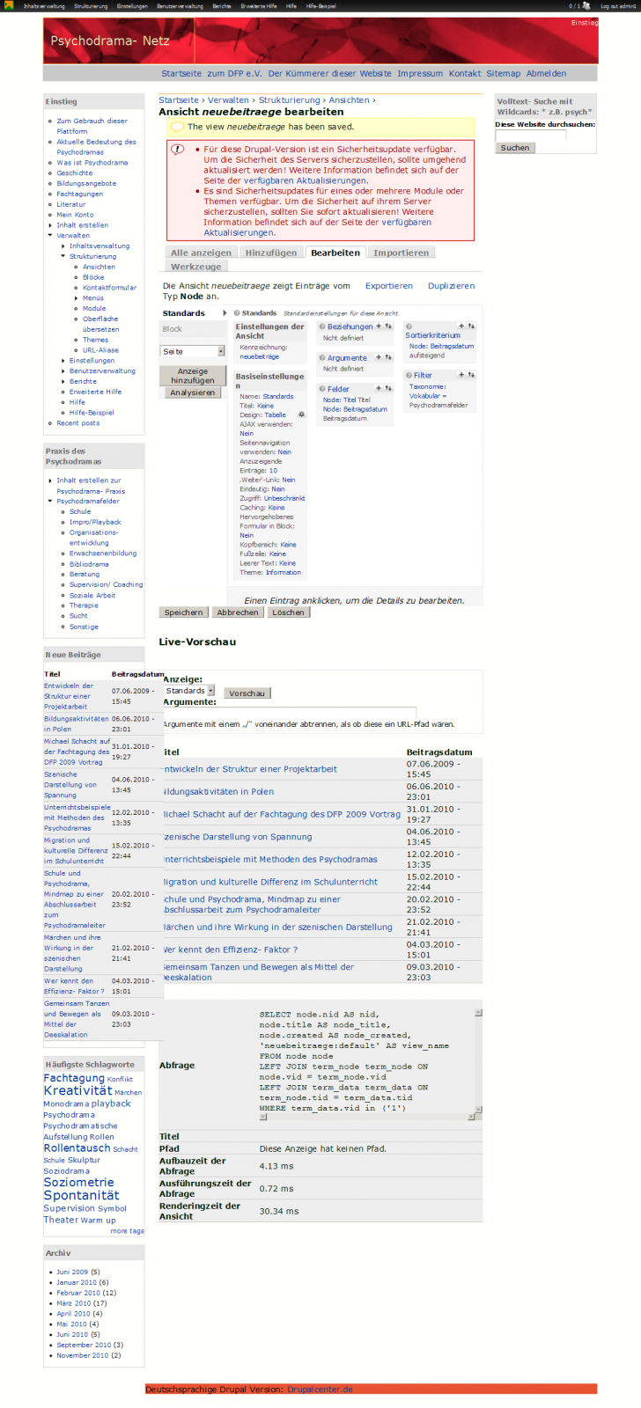The height and width of the screenshot is (1408, 641).
Task: Click the home logo icon in admin bar
Action: 7,6
